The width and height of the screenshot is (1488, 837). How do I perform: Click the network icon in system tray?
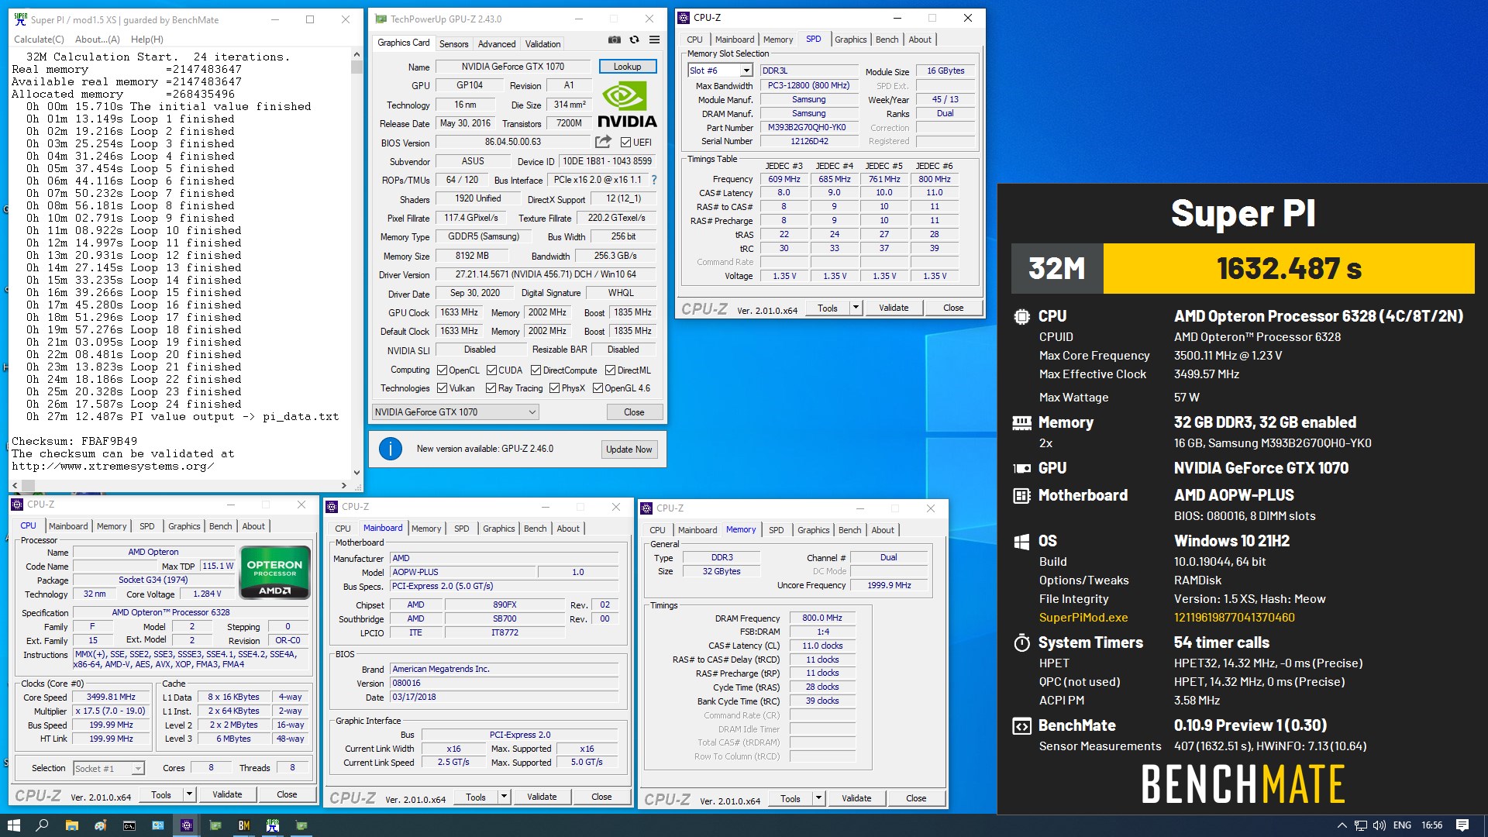tap(1361, 825)
